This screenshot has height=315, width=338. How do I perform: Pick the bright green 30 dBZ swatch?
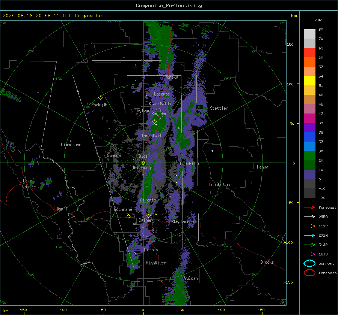(309, 156)
